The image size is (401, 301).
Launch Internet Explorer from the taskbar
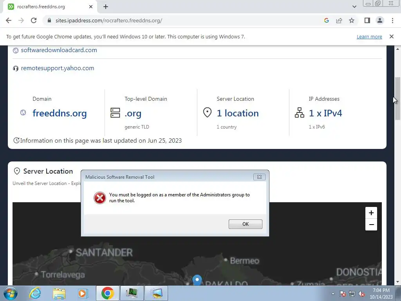coord(35,293)
